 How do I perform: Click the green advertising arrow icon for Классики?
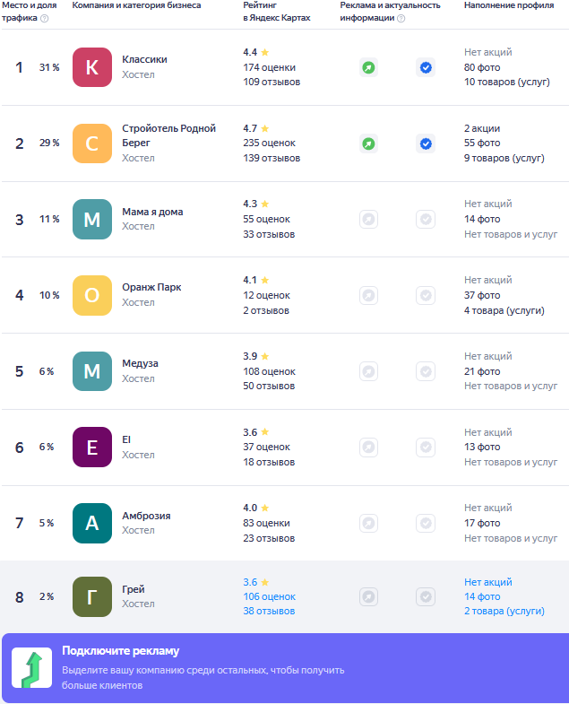pyautogui.click(x=368, y=67)
